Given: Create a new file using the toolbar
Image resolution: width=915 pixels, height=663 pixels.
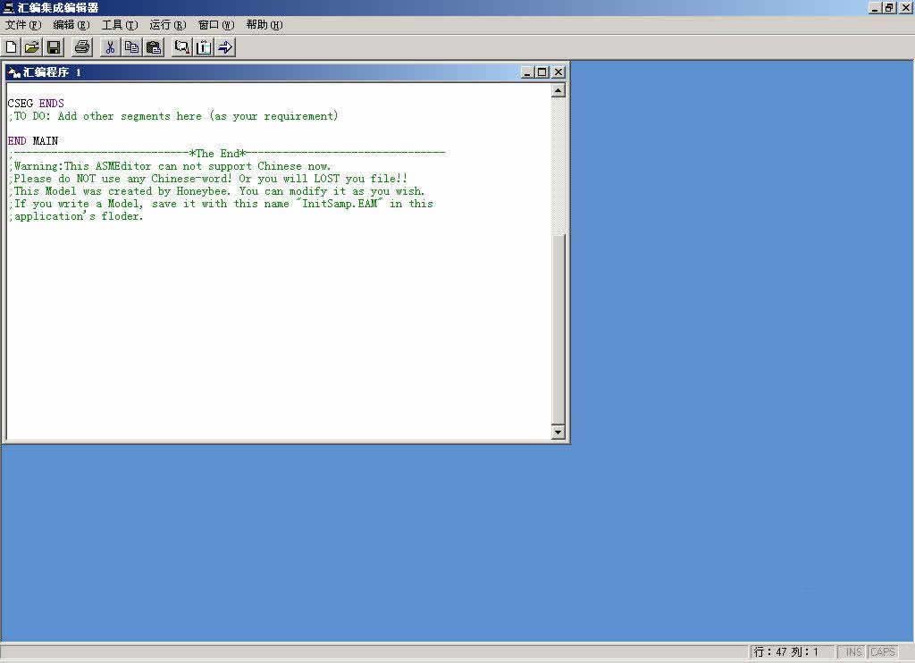Looking at the screenshot, I should point(12,47).
